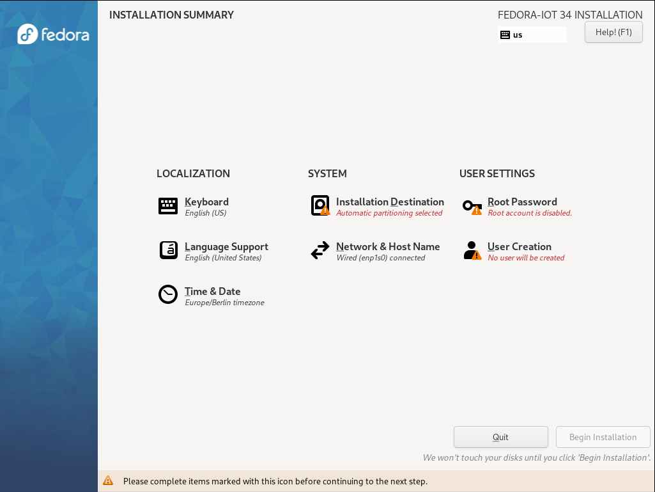
Task: Click the 'SYSTEM' section heading
Action: [327, 173]
